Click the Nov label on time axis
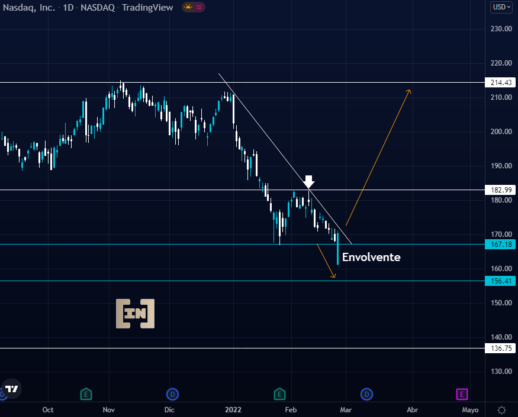518x417 pixels. click(x=109, y=410)
